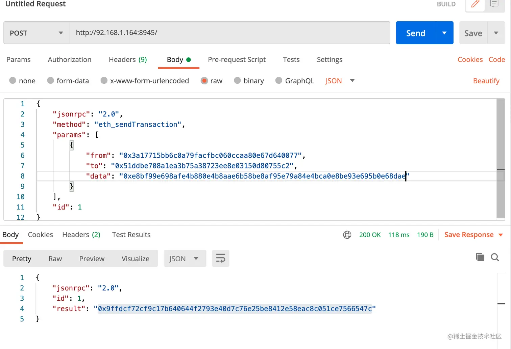This screenshot has height=349, width=511.
Task: Click the 190 B response size
Action: [x=425, y=235]
